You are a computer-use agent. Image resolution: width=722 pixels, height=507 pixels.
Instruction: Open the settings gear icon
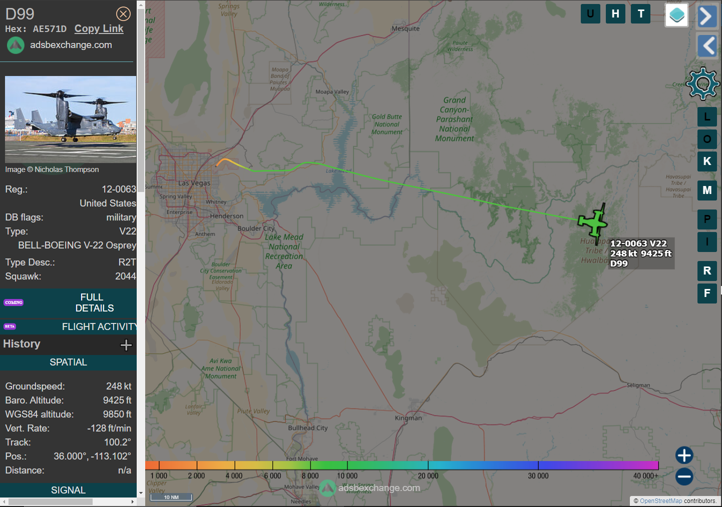point(703,83)
